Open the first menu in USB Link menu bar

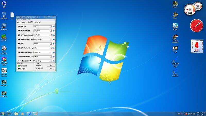point(18,20)
